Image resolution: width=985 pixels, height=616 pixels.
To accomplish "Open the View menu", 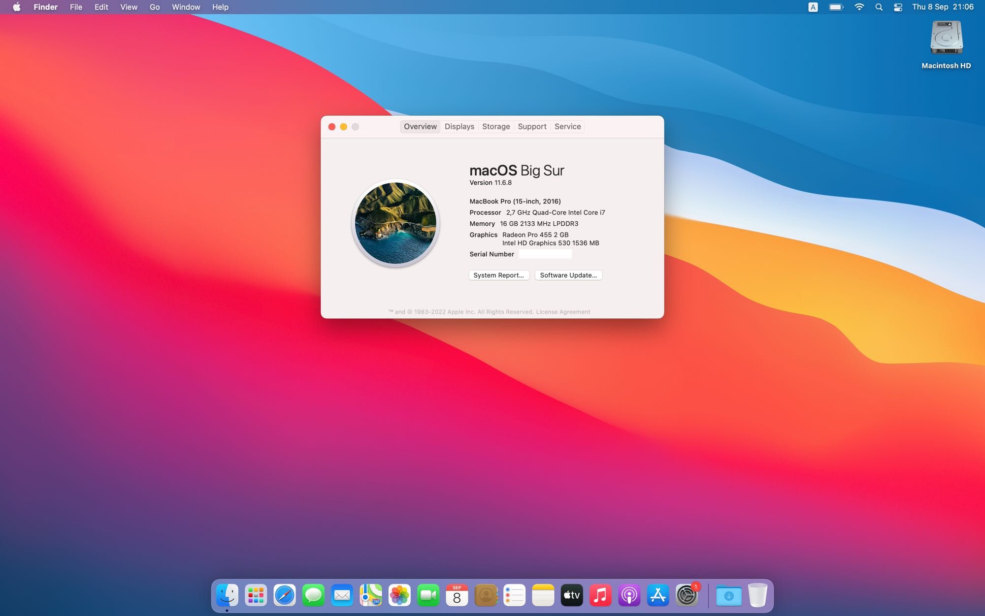I will [129, 7].
